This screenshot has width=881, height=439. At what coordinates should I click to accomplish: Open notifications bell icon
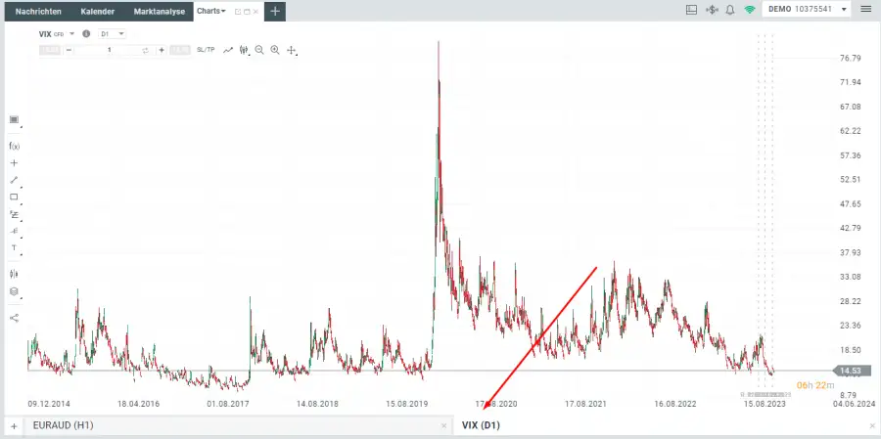[730, 10]
